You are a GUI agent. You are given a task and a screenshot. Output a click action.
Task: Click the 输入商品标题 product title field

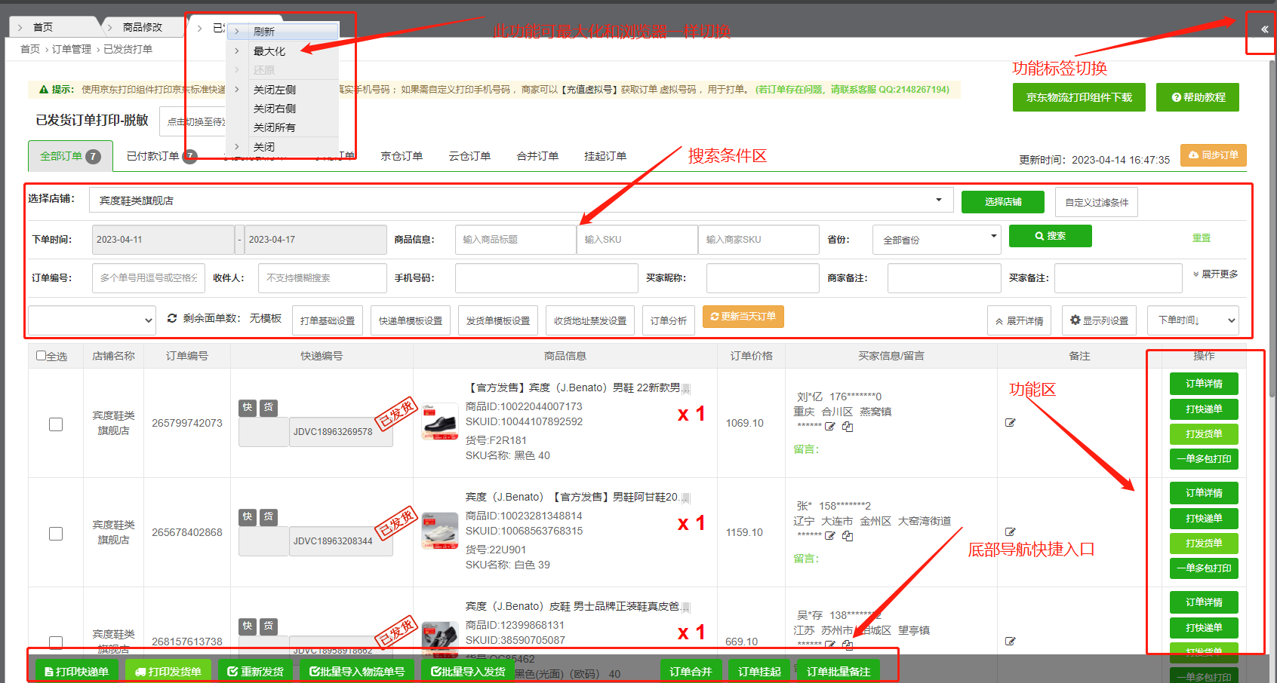515,240
